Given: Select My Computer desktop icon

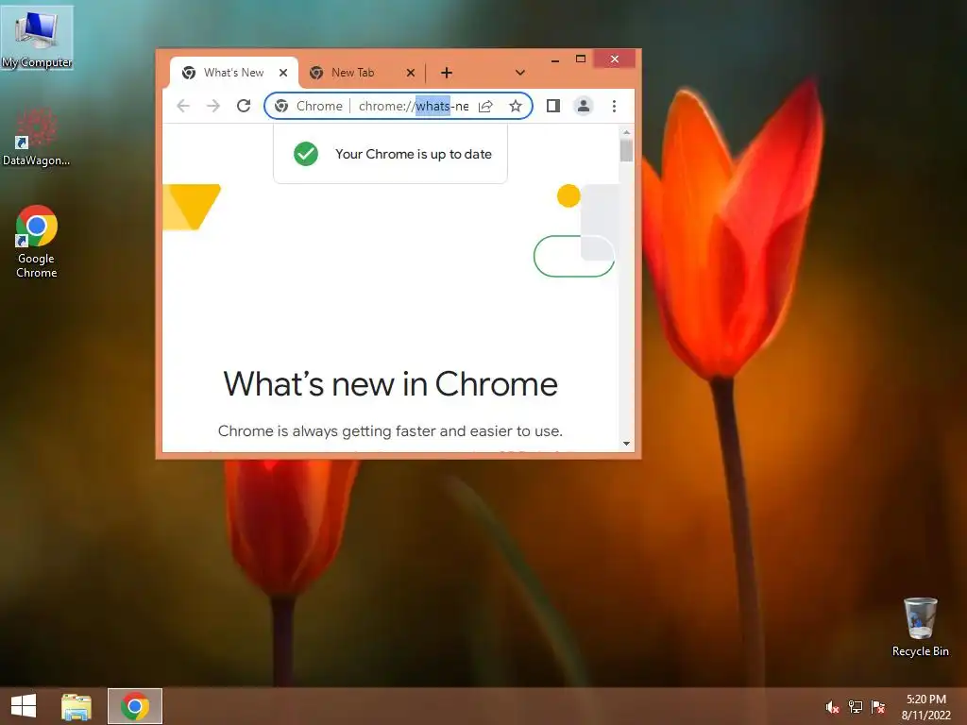Looking at the screenshot, I should point(37,37).
